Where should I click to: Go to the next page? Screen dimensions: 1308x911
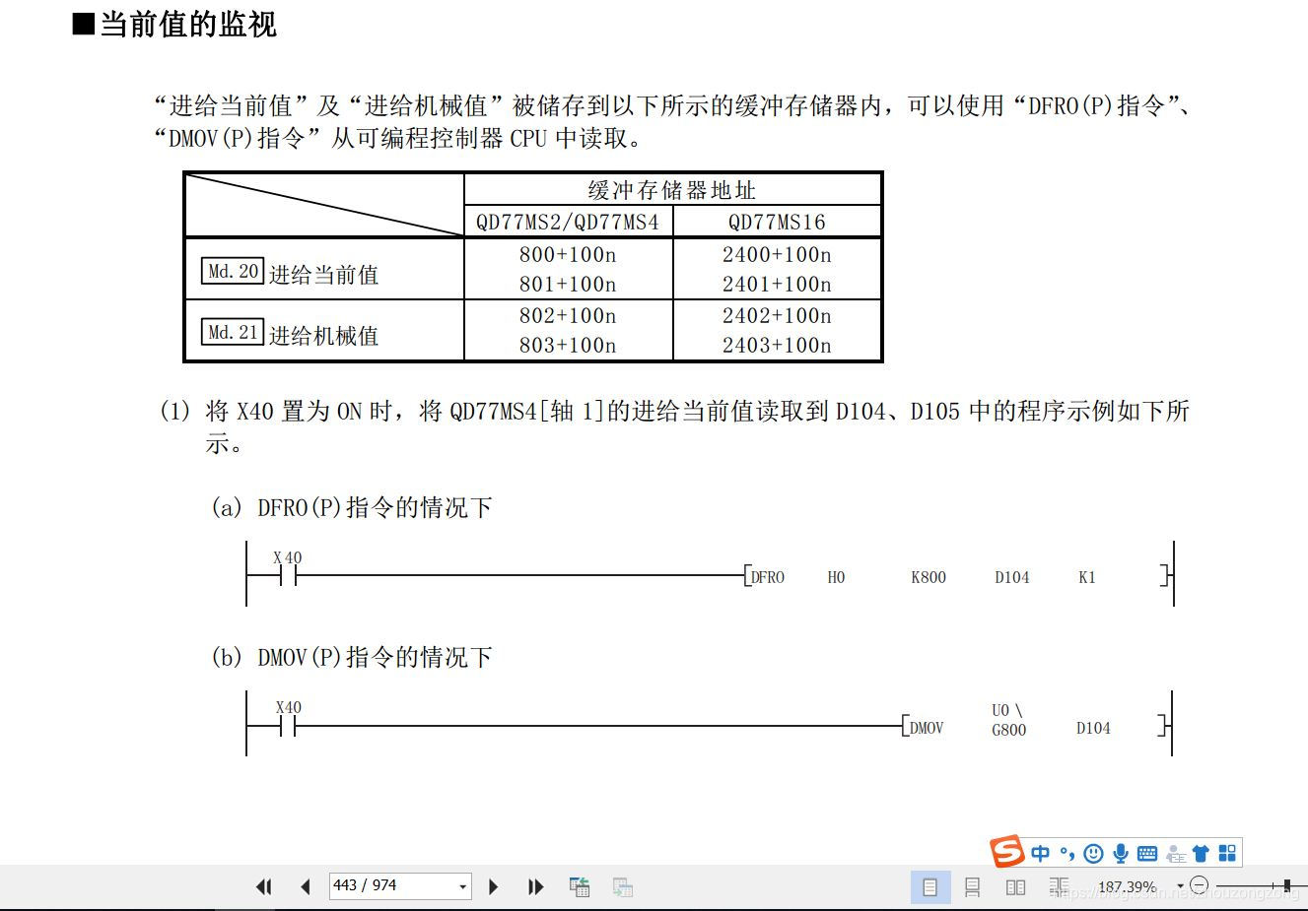[x=494, y=886]
